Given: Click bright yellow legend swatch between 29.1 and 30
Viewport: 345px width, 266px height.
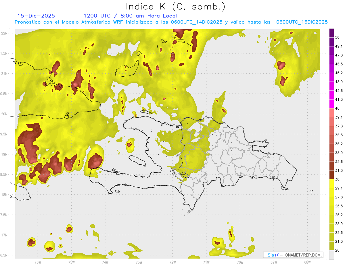Looking at the screenshot, I should [331, 184].
